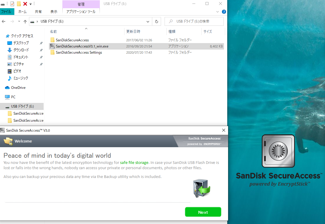Image resolution: width=325 pixels, height=224 pixels.
Task: Click the Explorer help question mark icon
Action: [x=224, y=12]
